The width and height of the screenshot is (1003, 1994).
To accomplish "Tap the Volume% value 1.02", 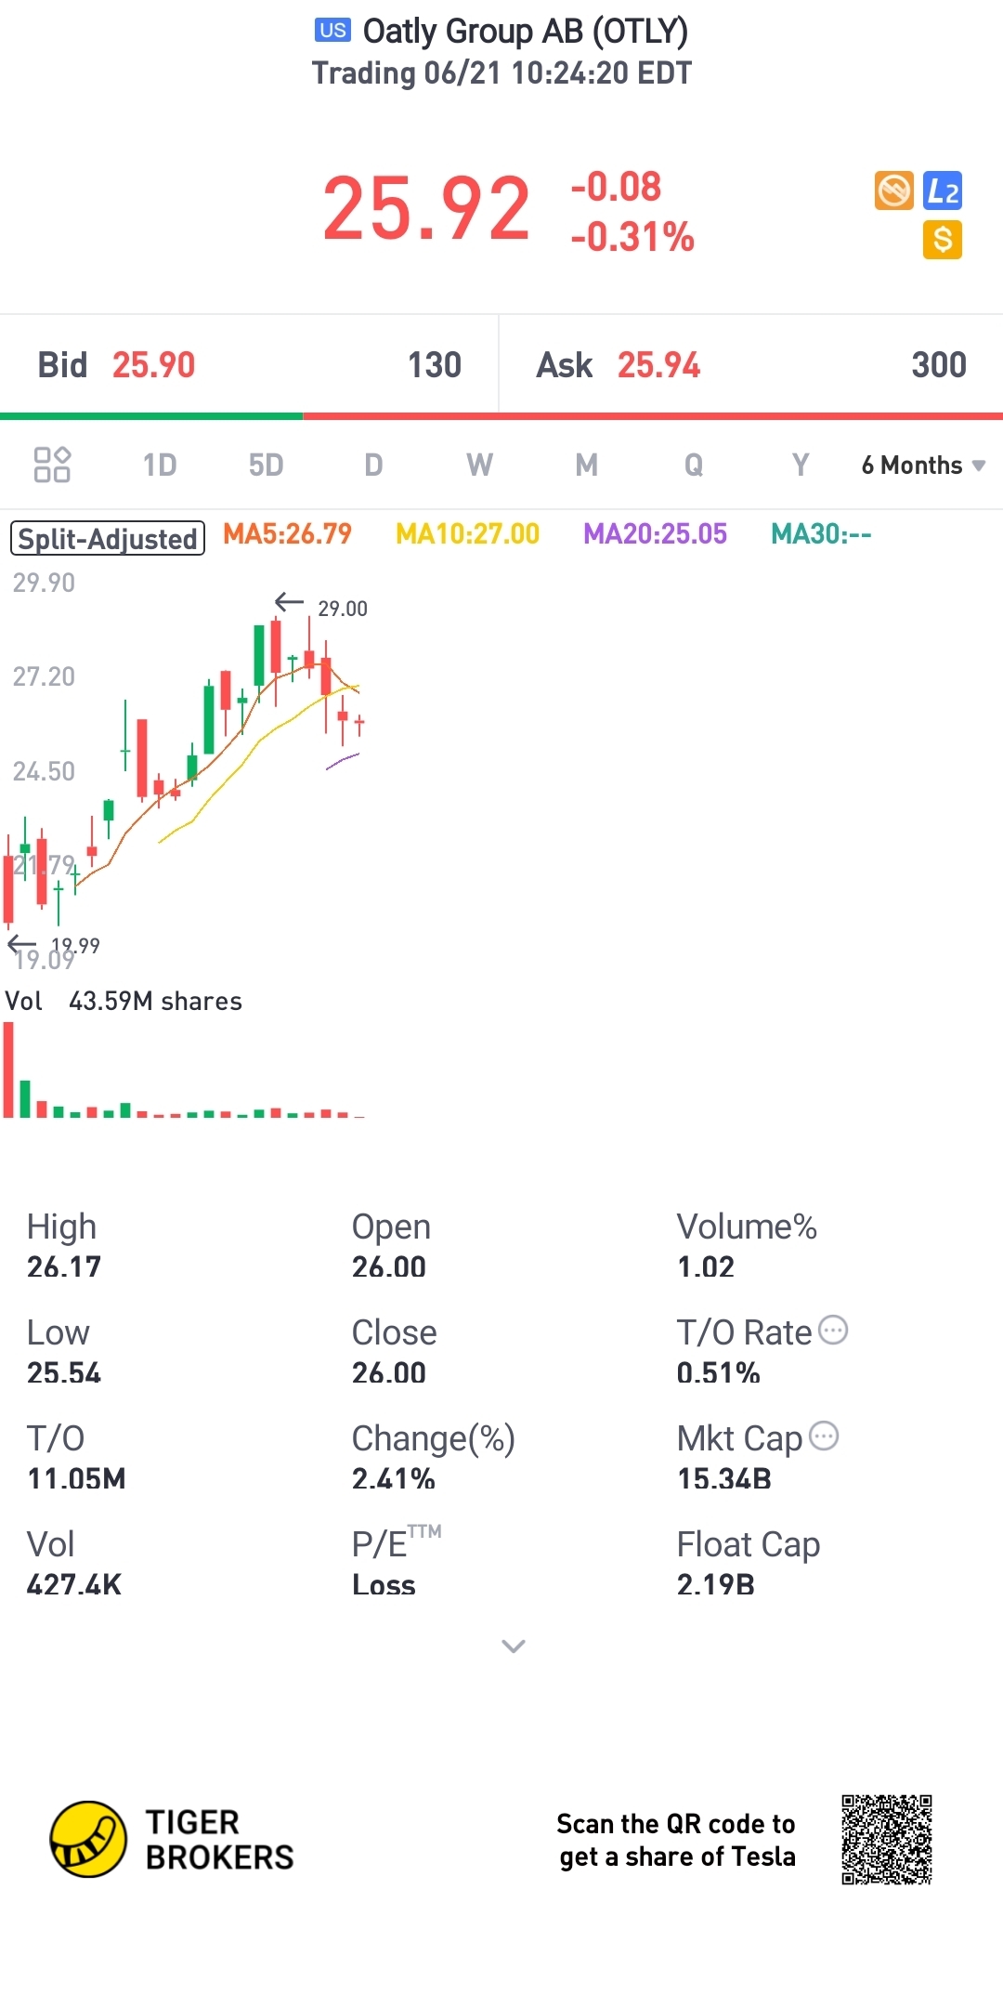I will click(706, 1266).
